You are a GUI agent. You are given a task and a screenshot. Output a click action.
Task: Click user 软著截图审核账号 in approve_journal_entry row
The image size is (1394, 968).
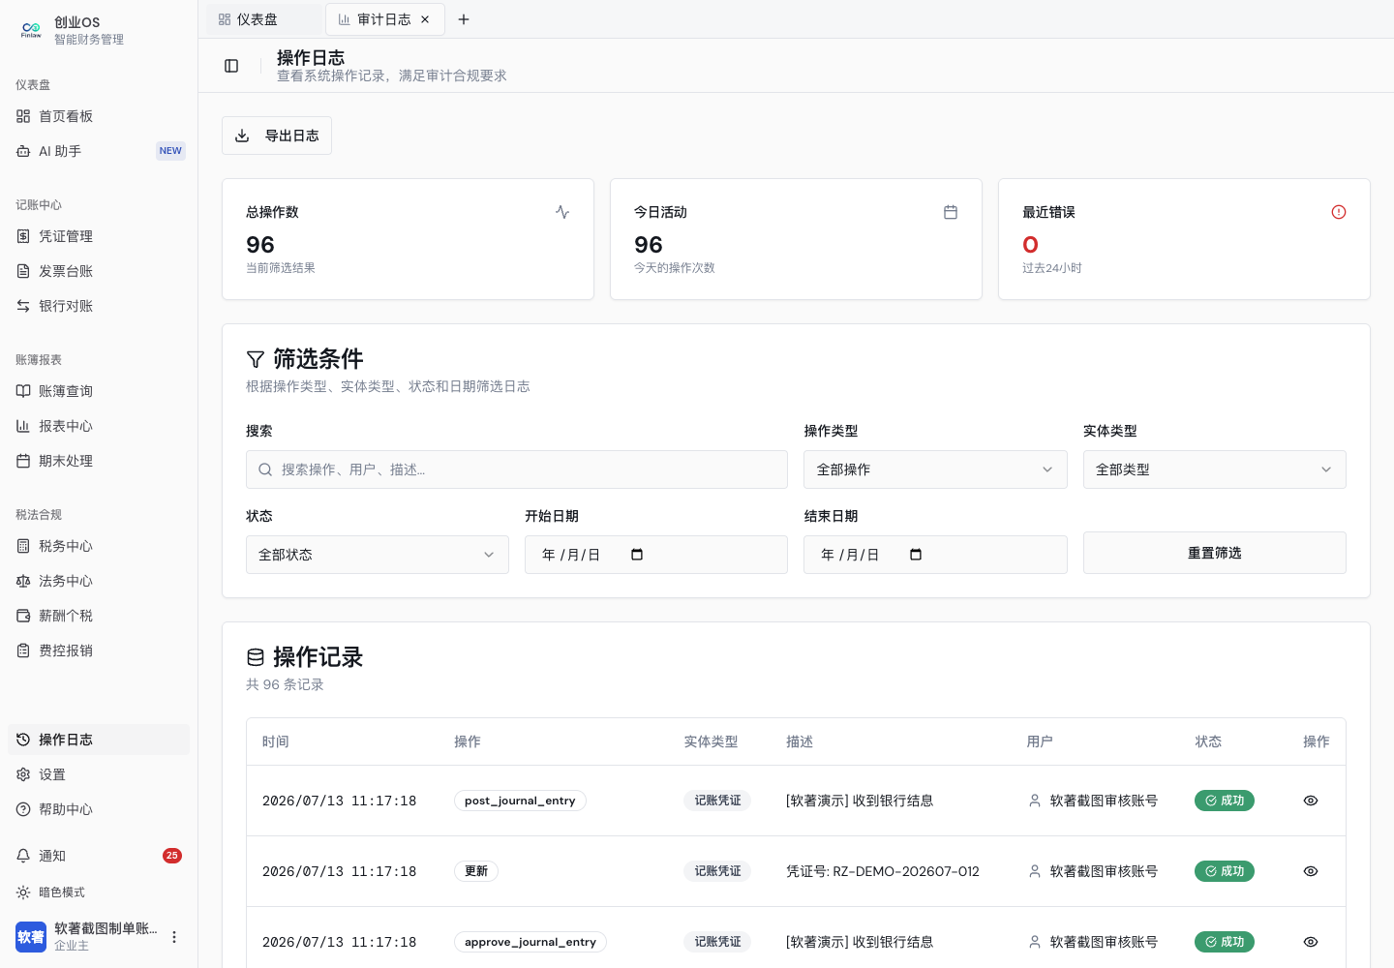pyautogui.click(x=1093, y=942)
